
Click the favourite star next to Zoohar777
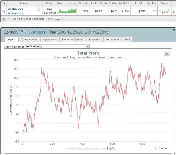(x=38, y=10)
